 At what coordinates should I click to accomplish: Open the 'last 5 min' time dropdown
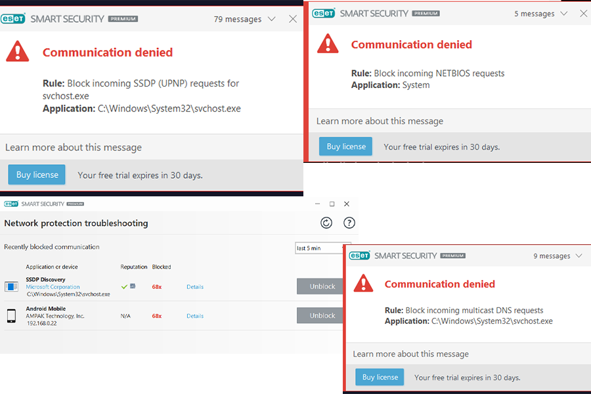(322, 248)
